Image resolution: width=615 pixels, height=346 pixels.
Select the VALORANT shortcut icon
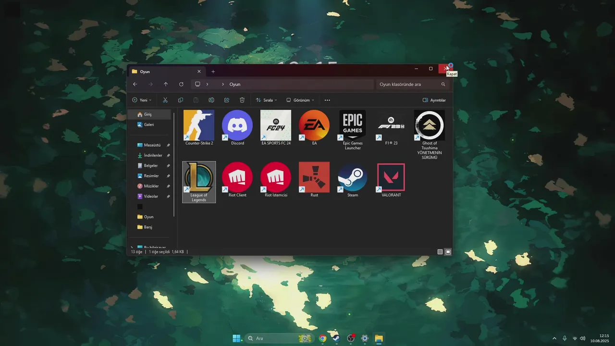point(391,180)
